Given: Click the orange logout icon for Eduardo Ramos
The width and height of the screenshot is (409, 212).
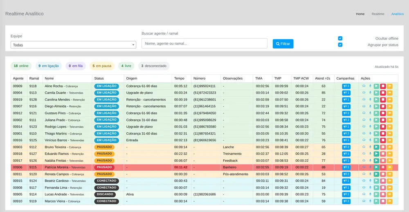Looking at the screenshot, I should click(x=389, y=154).
